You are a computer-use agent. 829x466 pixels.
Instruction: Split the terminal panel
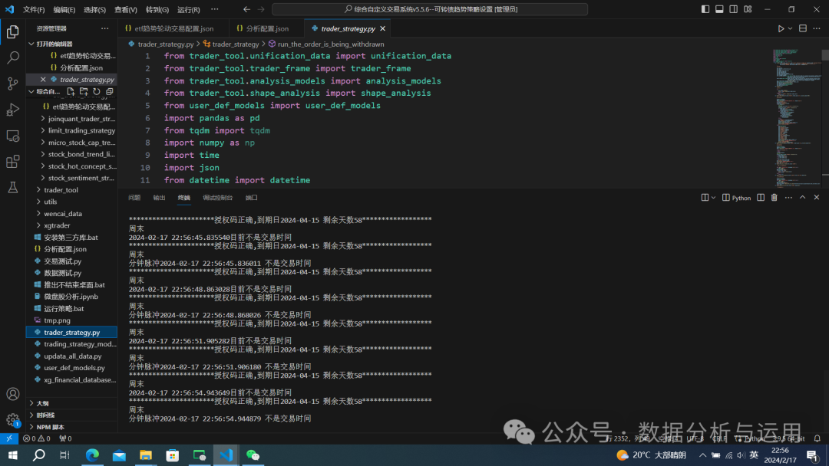pyautogui.click(x=760, y=198)
